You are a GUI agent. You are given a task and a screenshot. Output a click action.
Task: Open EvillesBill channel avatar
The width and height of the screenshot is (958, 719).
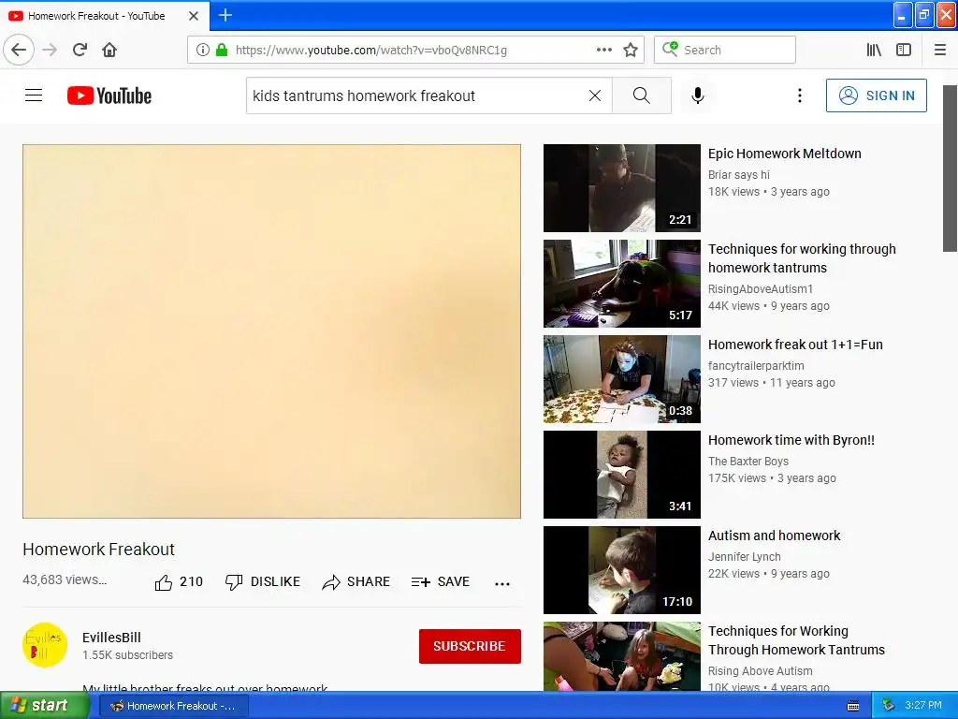tap(45, 645)
